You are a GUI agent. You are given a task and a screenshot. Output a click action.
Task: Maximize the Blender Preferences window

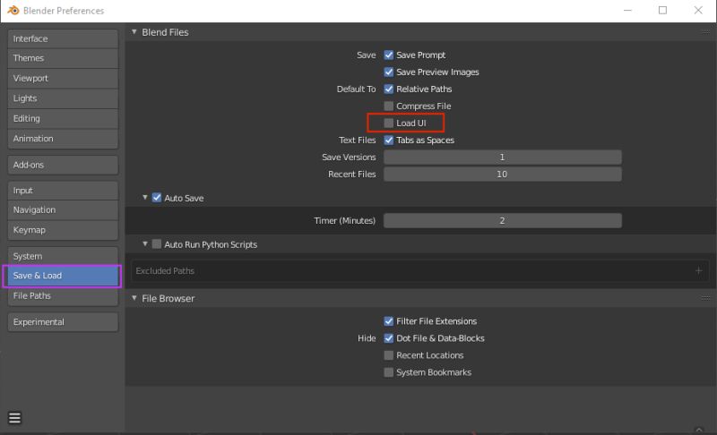(662, 10)
